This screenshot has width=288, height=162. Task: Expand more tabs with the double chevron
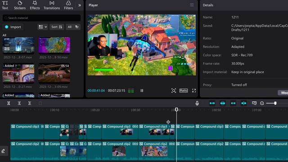(x=80, y=5)
